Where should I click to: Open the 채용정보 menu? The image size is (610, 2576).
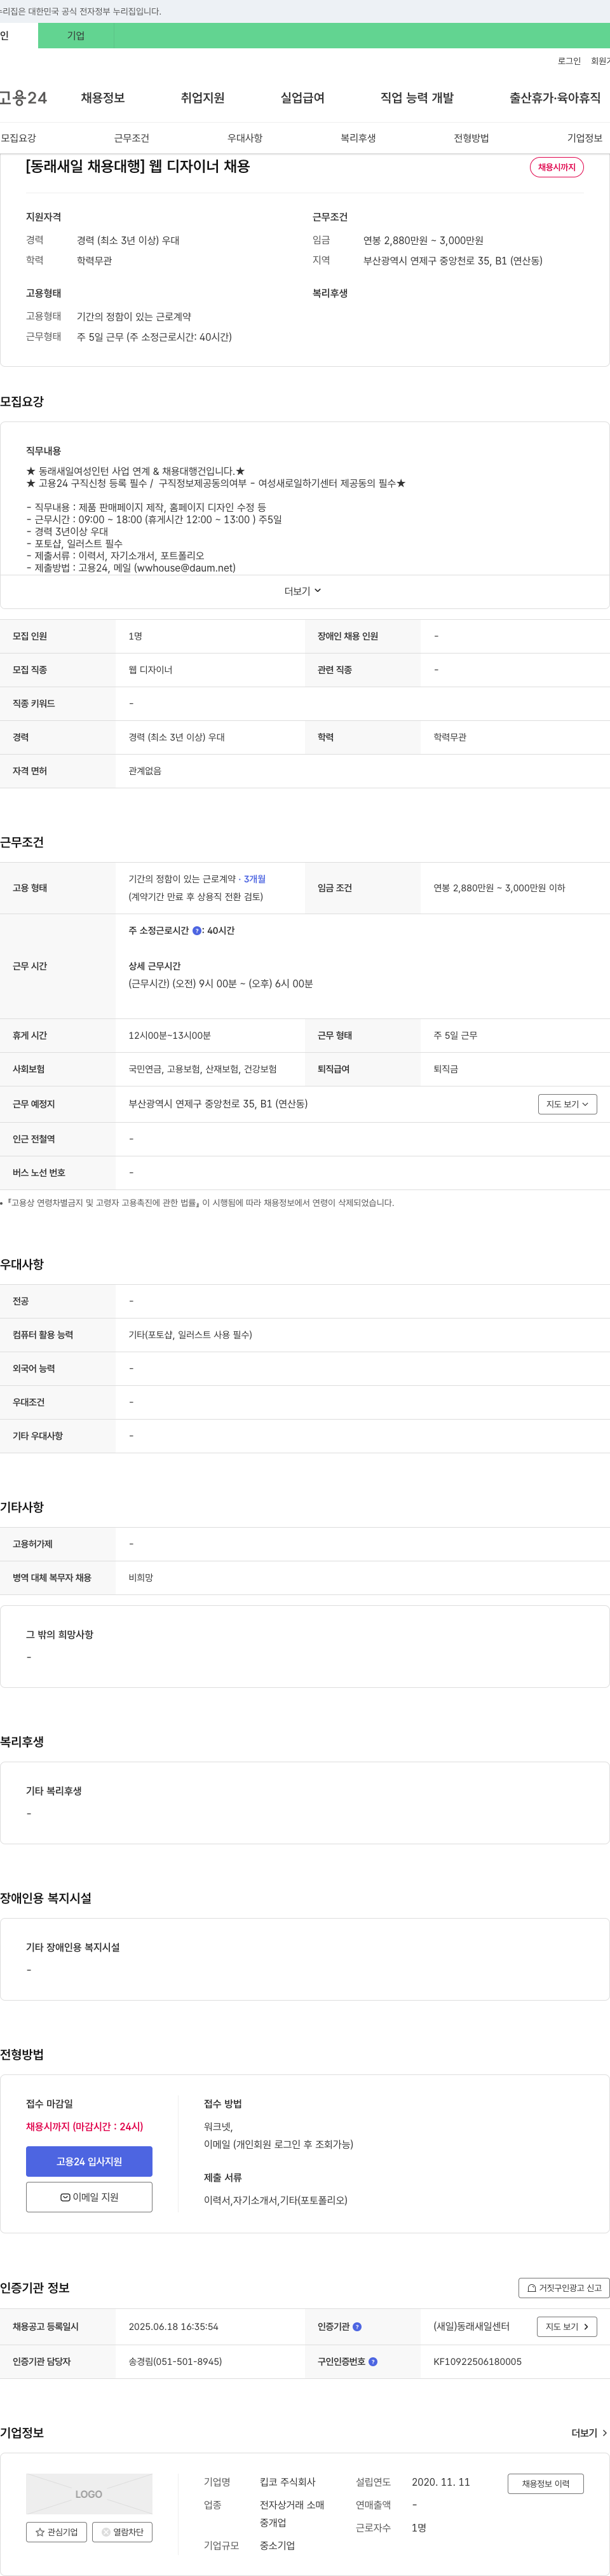tap(103, 98)
